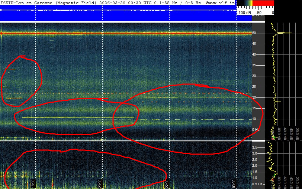Click the green cross marker in lower spectrum
Viewport: 302px width, 189px height.
click(275, 175)
